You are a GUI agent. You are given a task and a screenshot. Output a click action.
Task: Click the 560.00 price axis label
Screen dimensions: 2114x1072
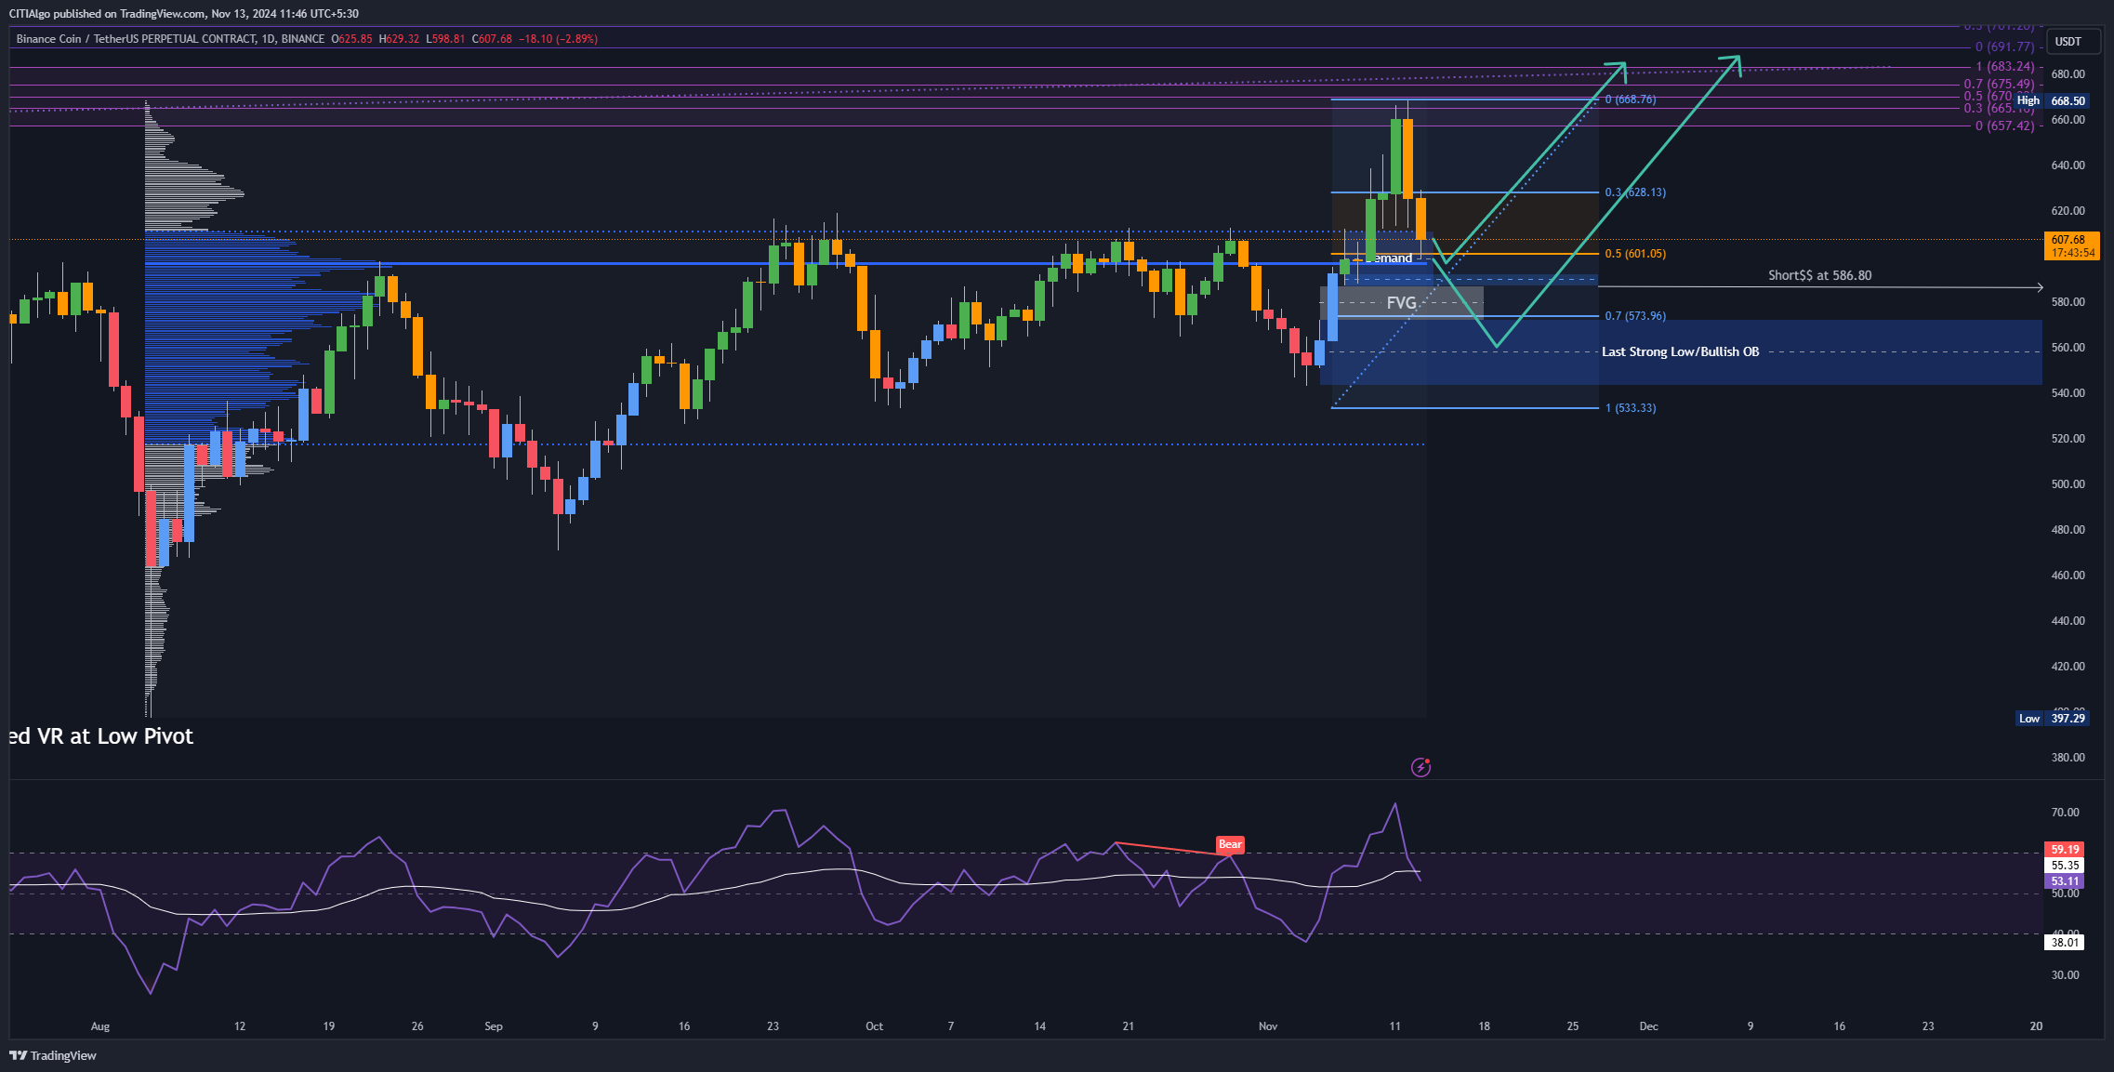(2068, 348)
